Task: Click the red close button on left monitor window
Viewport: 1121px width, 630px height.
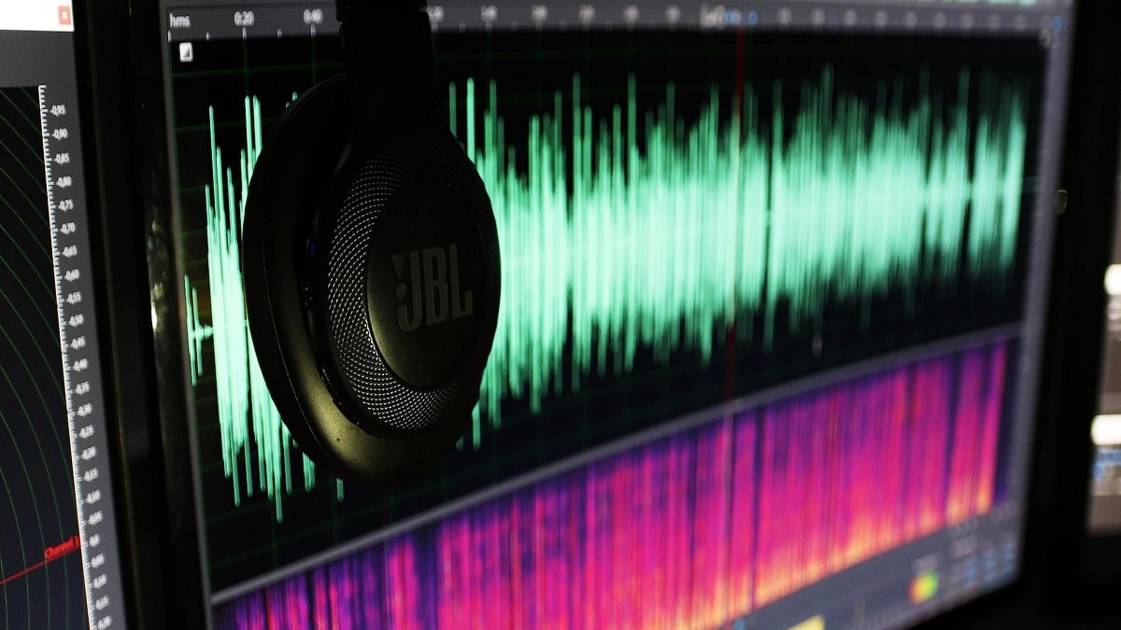Action: 64,15
